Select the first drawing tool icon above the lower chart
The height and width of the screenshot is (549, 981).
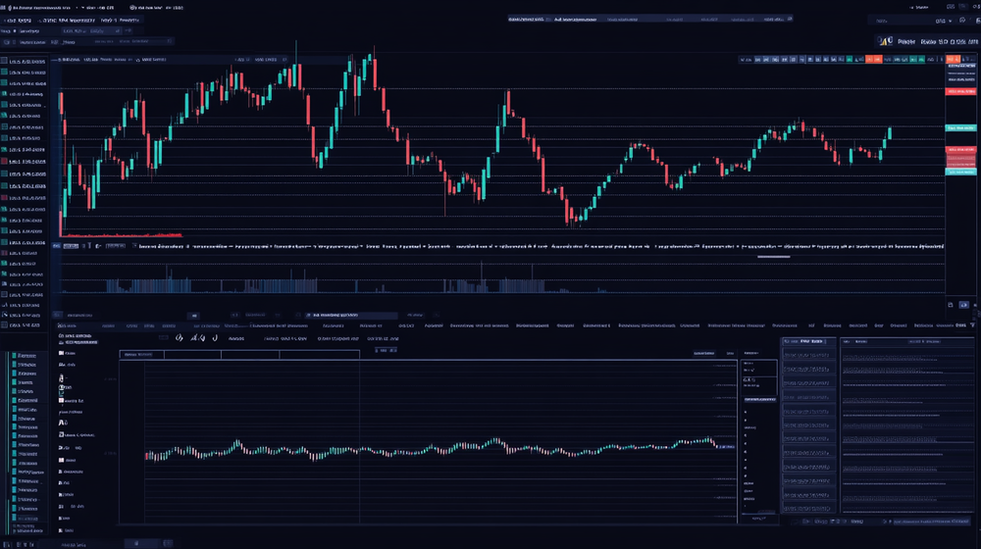[180, 337]
